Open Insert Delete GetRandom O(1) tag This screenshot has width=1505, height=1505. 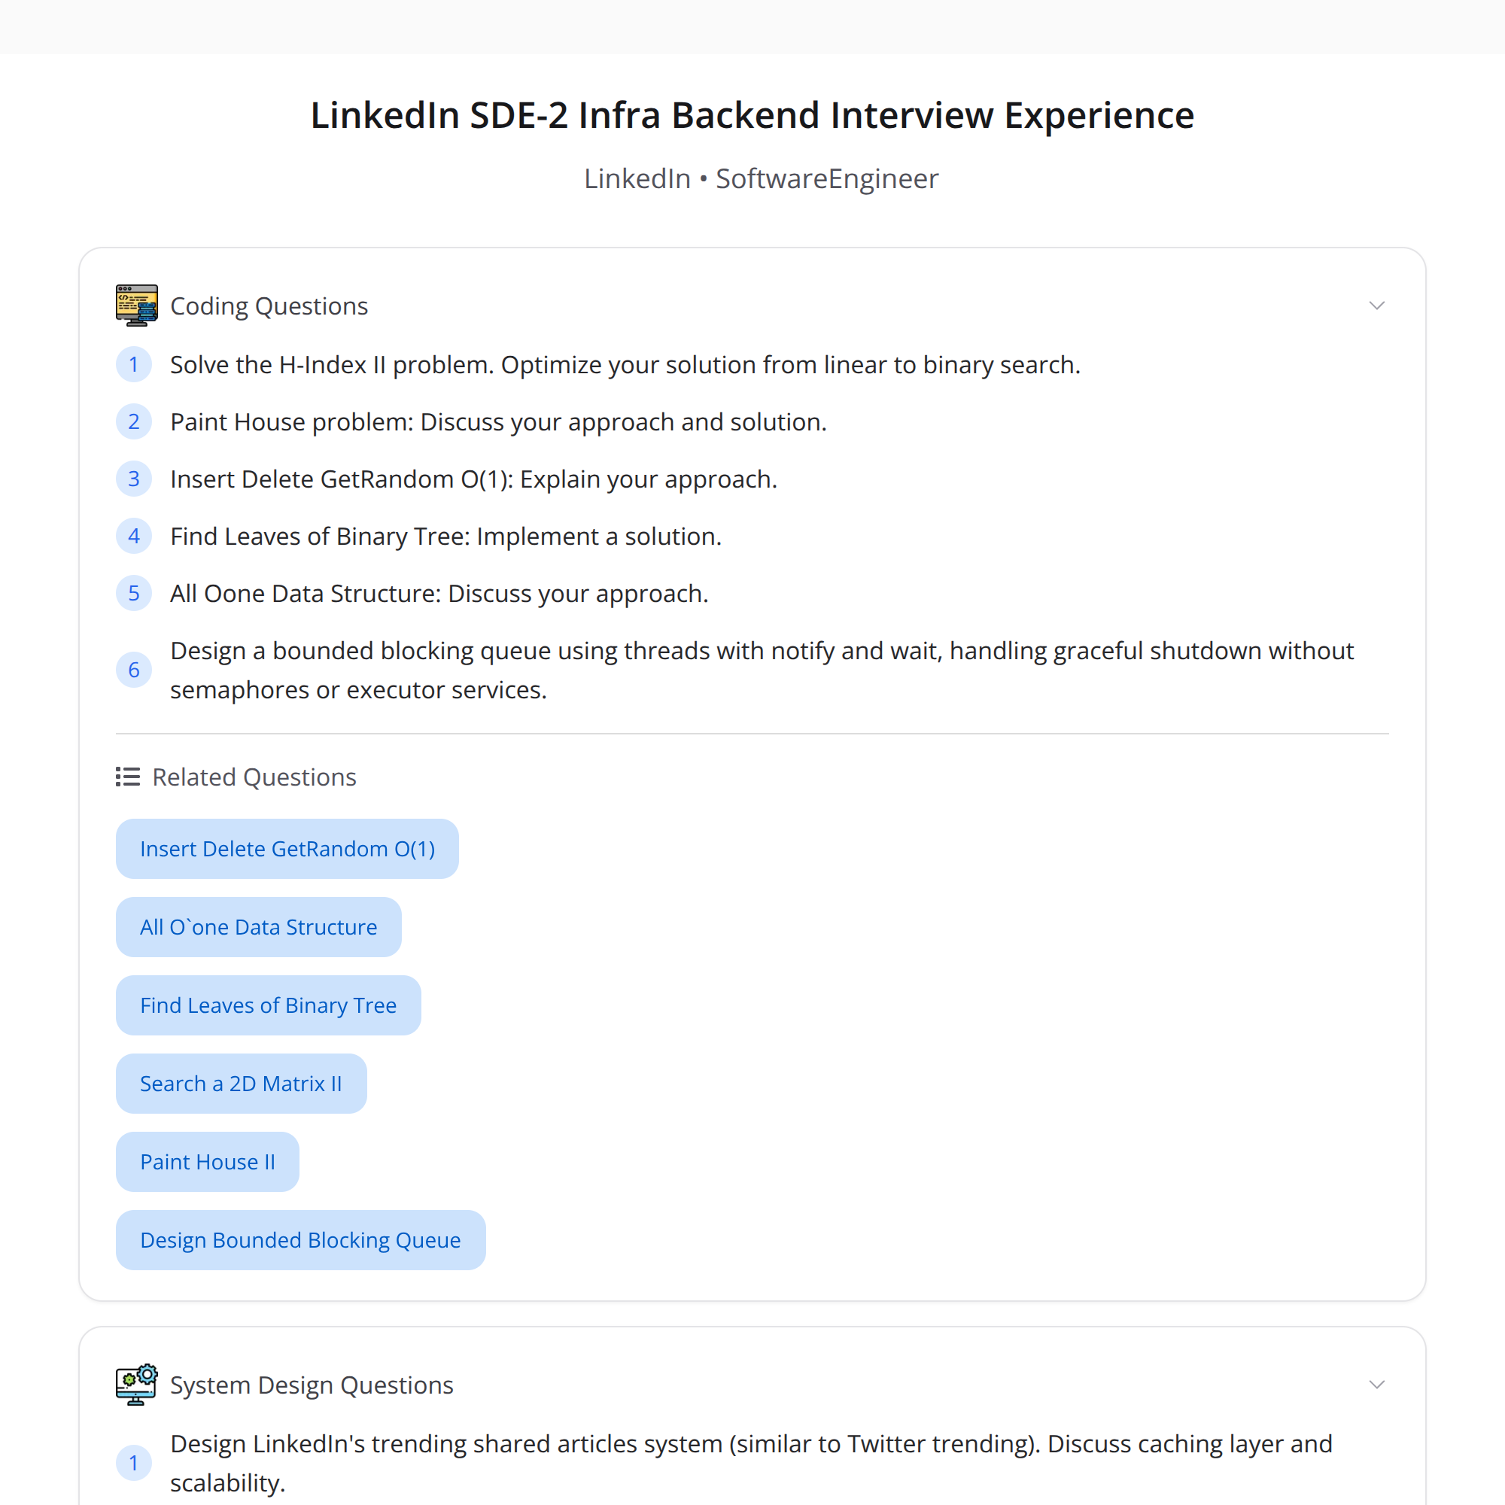287,849
